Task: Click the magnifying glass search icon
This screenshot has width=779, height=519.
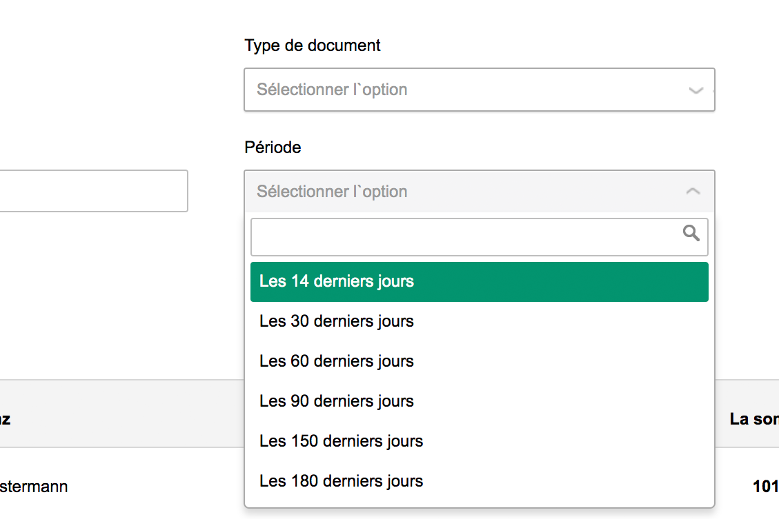Action: click(x=691, y=234)
